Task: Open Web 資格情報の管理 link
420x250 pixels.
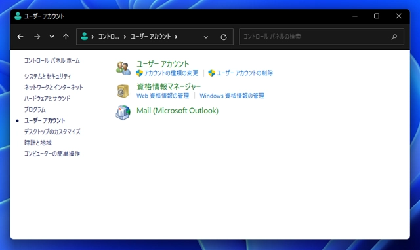Action: [163, 96]
